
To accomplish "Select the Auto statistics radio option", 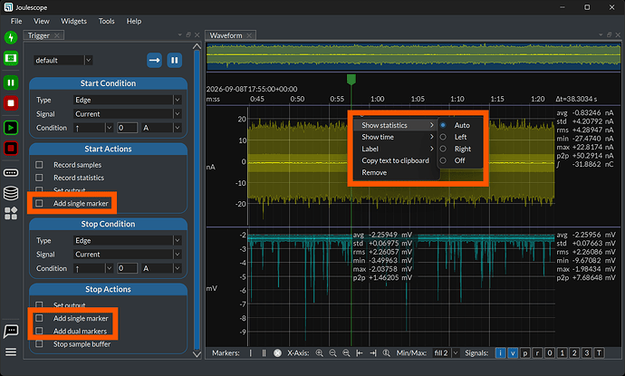I will click(443, 125).
